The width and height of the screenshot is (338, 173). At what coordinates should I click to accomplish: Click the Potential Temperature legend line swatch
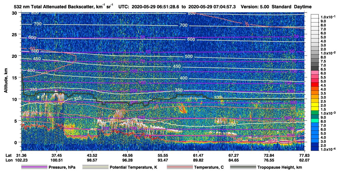pyautogui.click(x=95, y=167)
